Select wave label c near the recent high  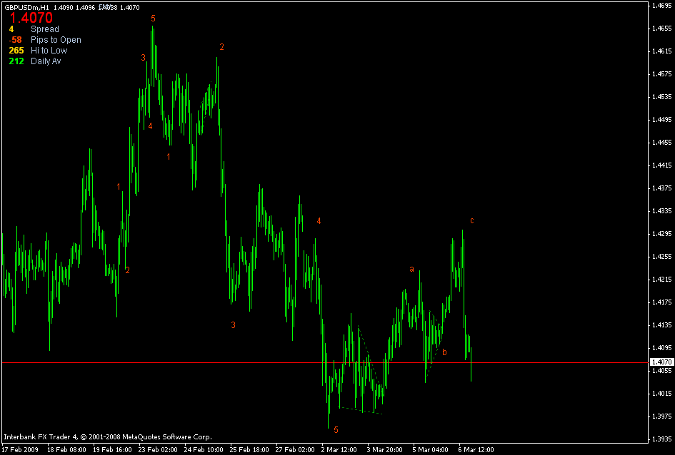[471, 220]
